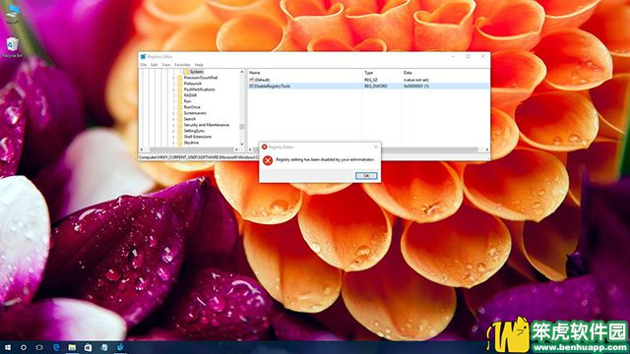Screen dimensions: 630x354
Task: Expand the PushNotifications key
Action: pyautogui.click(x=174, y=89)
